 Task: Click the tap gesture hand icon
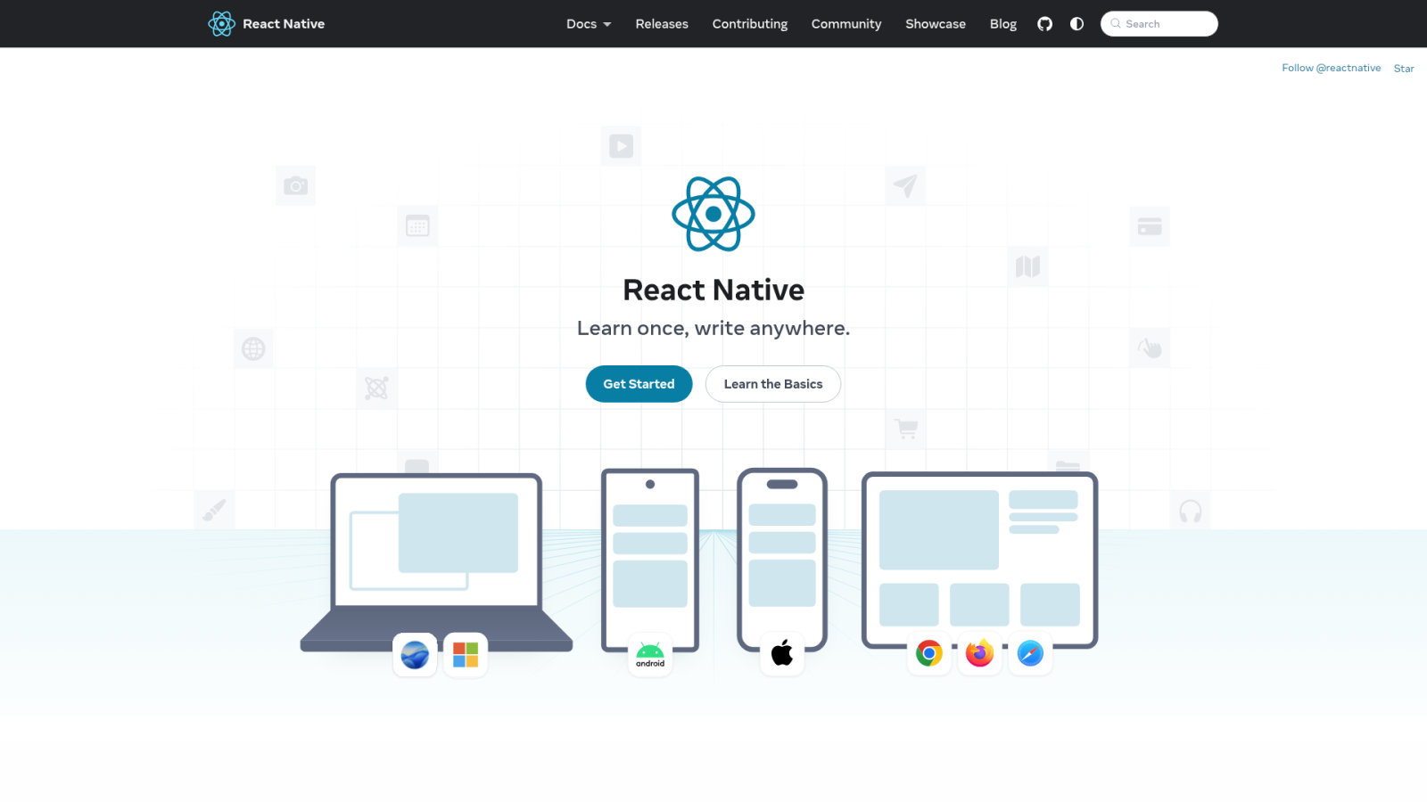(1150, 348)
